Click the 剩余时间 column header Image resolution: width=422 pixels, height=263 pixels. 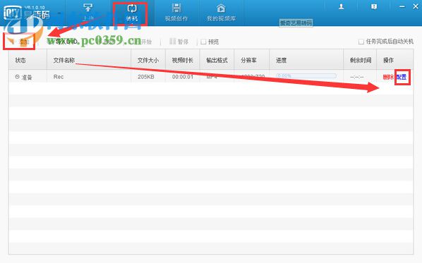361,60
